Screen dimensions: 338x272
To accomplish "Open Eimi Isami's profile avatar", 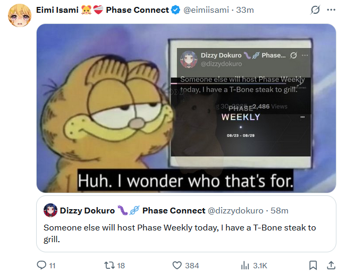I will coord(20,16).
